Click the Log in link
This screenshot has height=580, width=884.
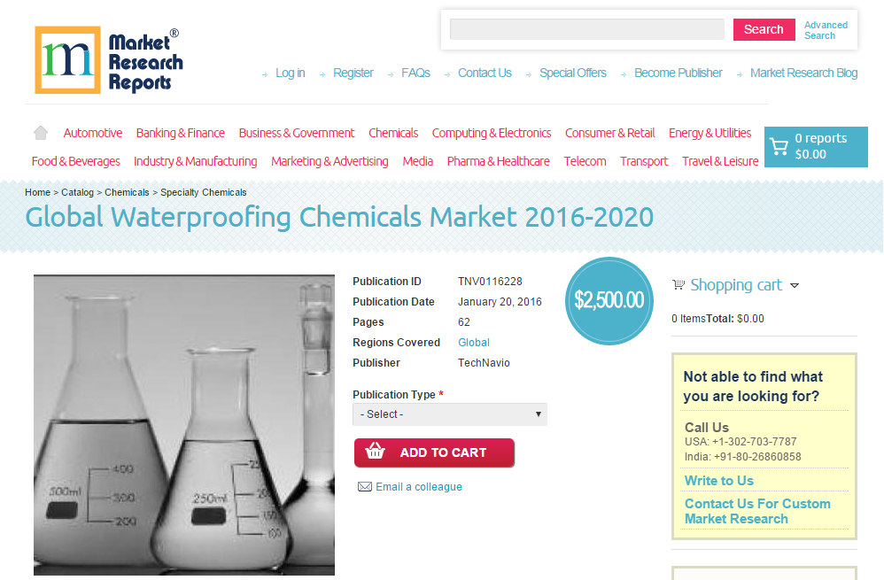(x=291, y=73)
